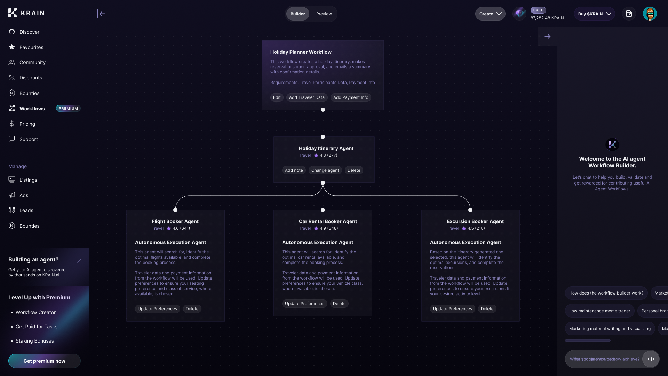The width and height of the screenshot is (668, 376).
Task: Switch to Preview mode
Action: (x=324, y=14)
